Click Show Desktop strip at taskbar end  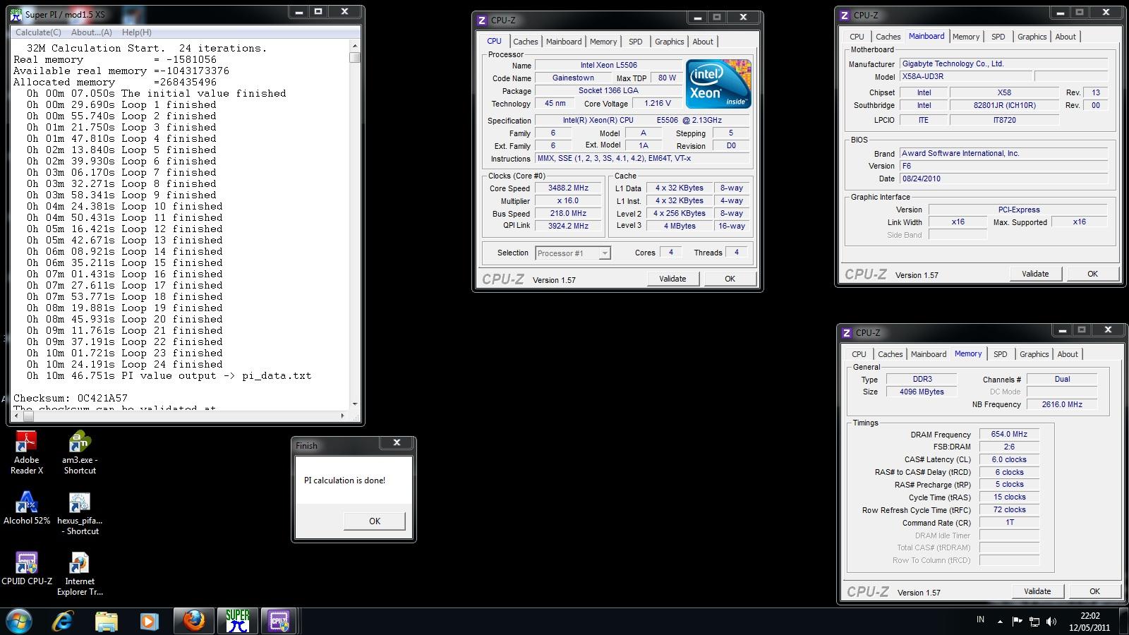[1124, 621]
